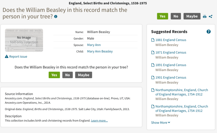Expand Show More suggested records
This screenshot has width=217, height=133.
coord(161,123)
